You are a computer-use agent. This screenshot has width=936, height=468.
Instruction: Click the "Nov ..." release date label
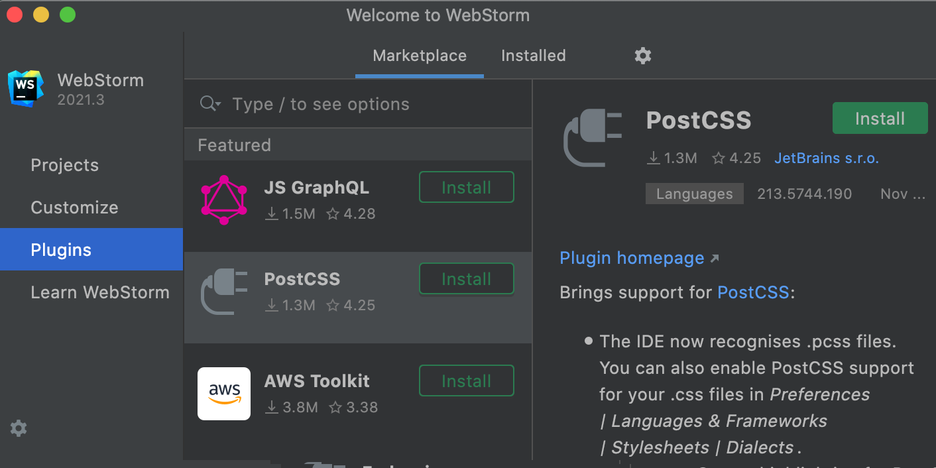pyautogui.click(x=903, y=194)
